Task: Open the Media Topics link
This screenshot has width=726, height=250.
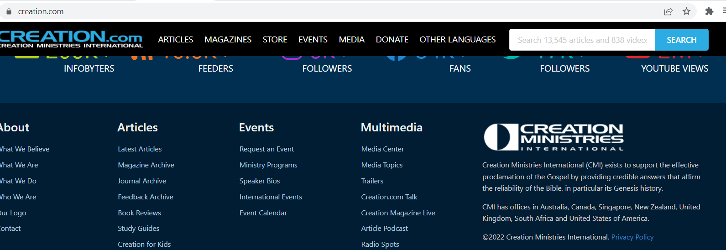Action: pyautogui.click(x=382, y=165)
